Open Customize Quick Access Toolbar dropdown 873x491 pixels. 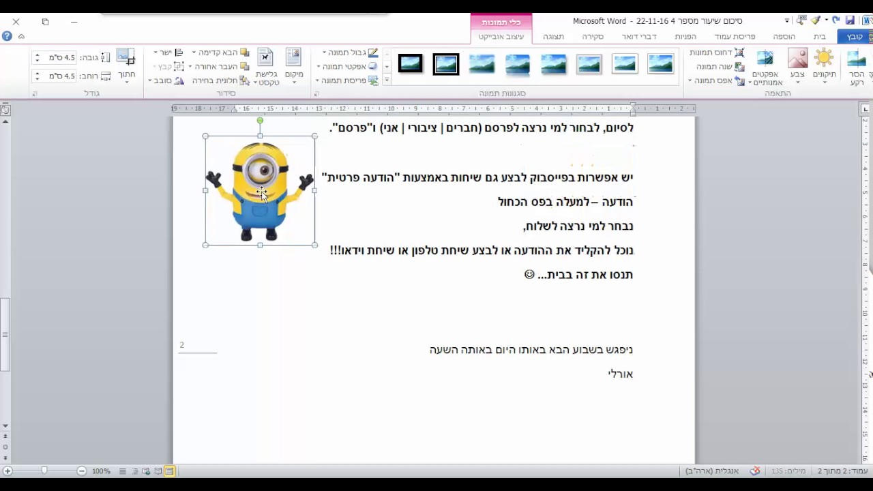click(x=787, y=21)
